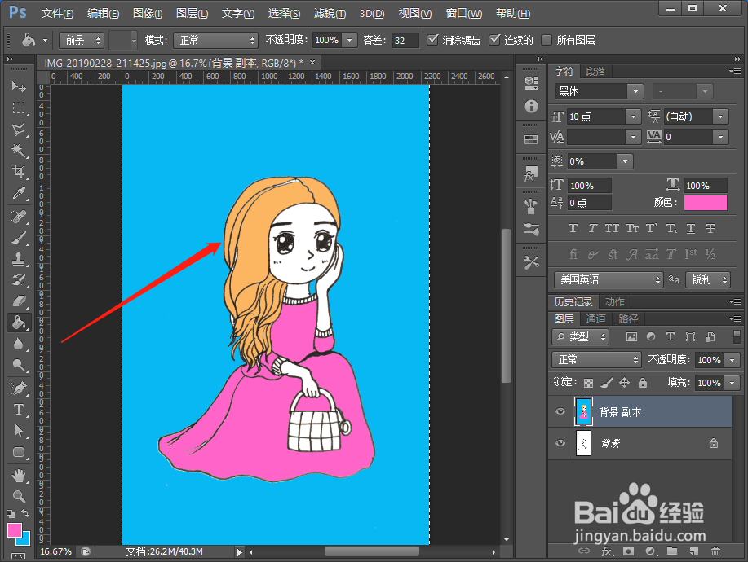
Task: Open the 模式 正常 mode dropdown
Action: point(215,41)
